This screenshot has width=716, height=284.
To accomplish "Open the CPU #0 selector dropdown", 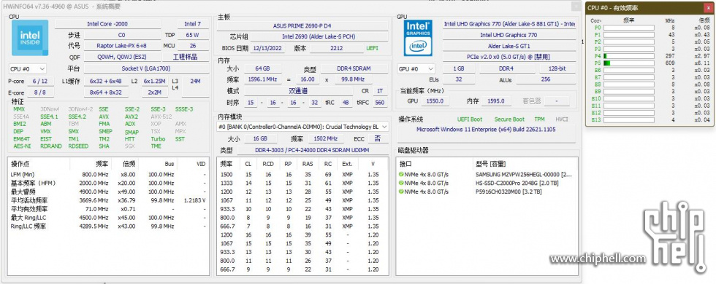I will (x=28, y=68).
